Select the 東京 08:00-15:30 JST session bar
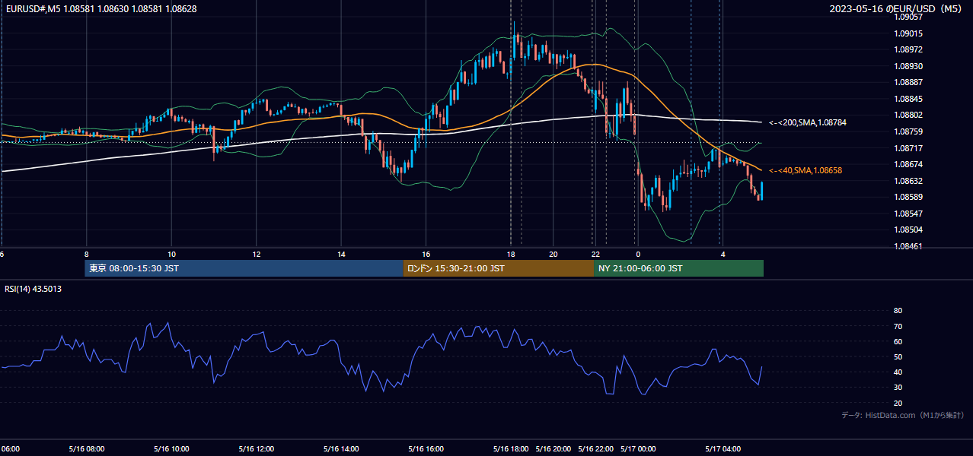The height and width of the screenshot is (456, 973). pyautogui.click(x=244, y=268)
